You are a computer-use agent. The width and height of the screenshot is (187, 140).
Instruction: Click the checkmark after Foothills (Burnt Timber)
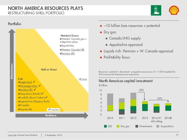(46, 97)
